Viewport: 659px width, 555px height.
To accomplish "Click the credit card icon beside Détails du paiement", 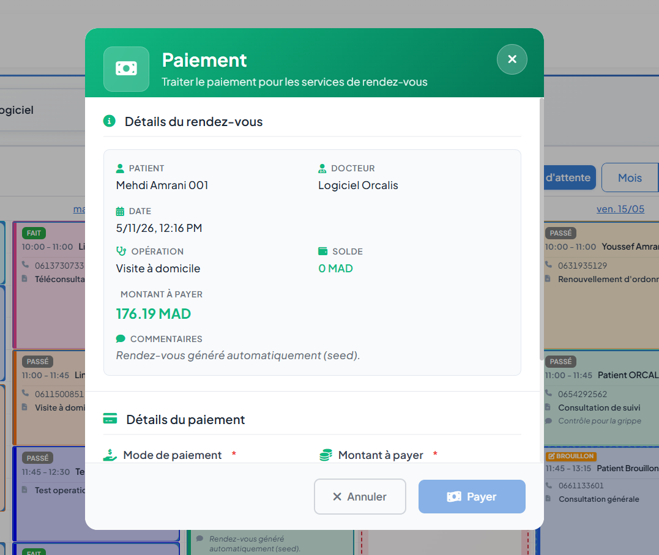I will (x=110, y=419).
